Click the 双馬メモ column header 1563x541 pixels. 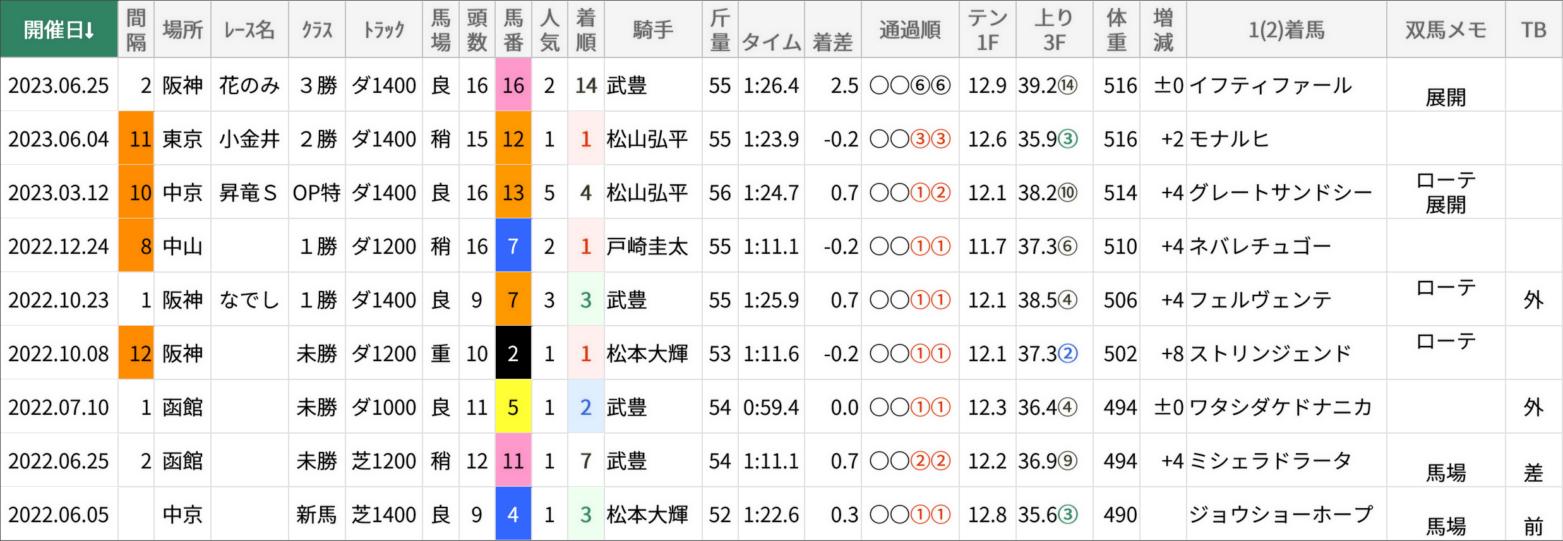point(1446,29)
